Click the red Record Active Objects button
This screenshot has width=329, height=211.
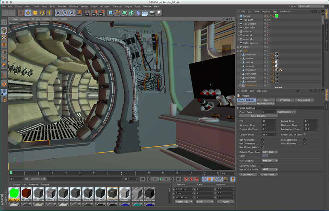(186, 179)
